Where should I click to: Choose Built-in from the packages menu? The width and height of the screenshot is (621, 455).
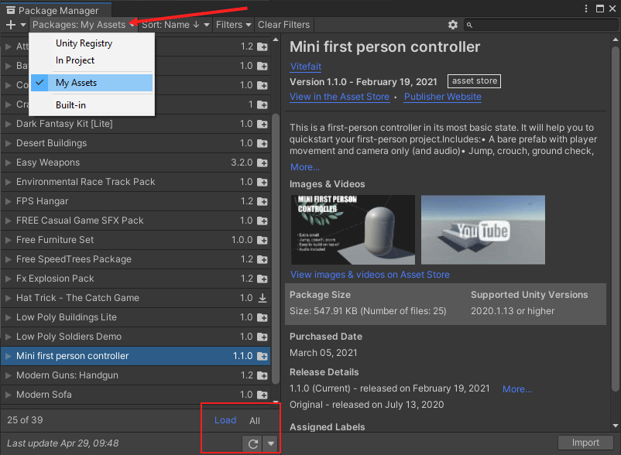[70, 104]
